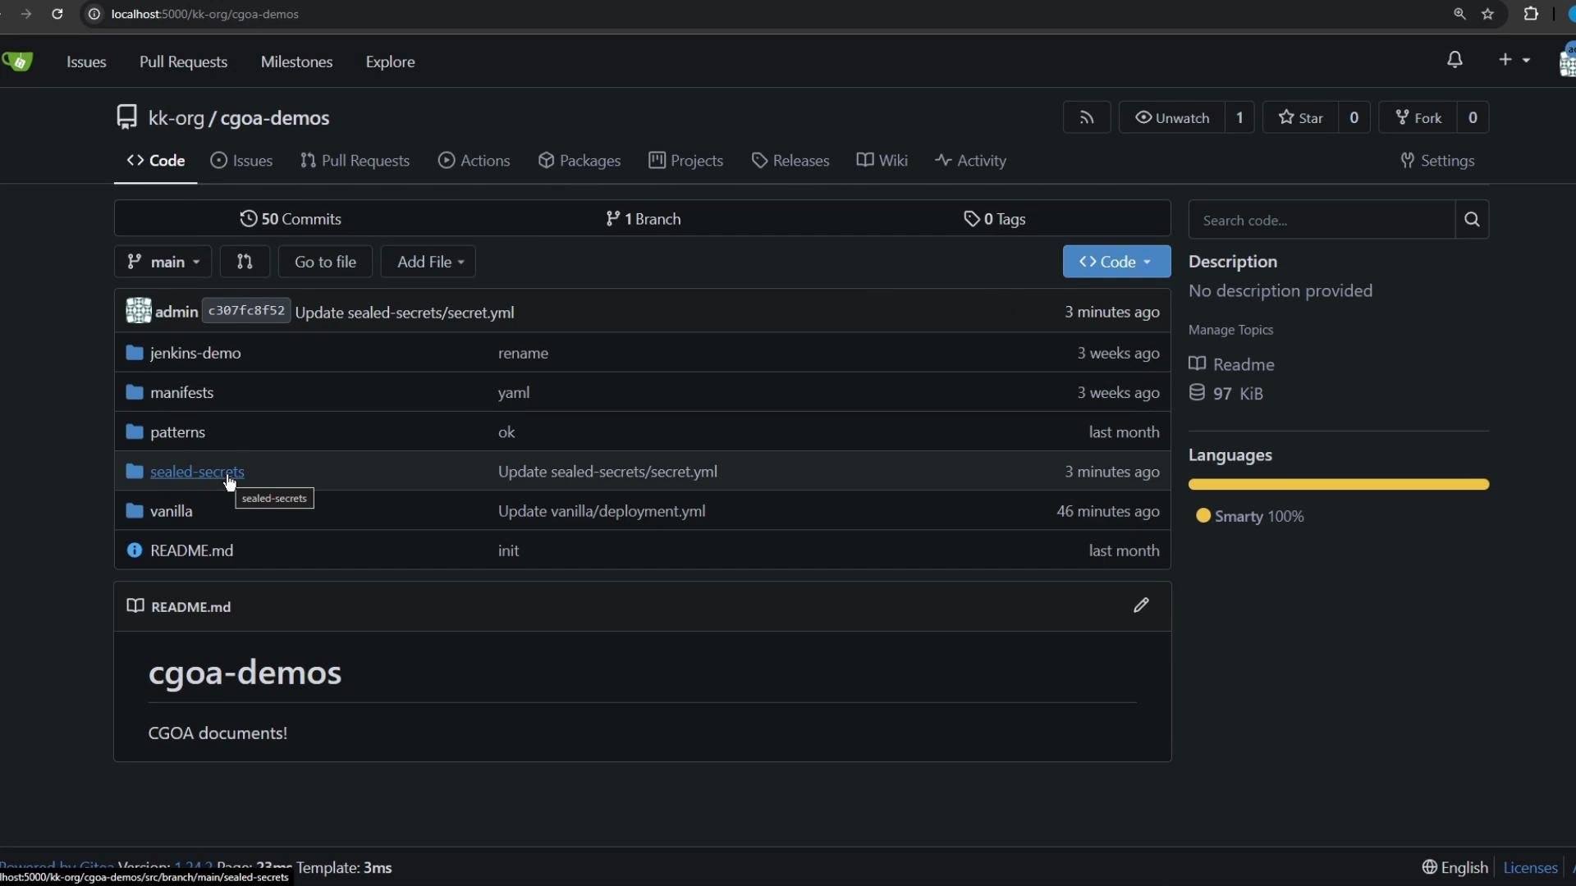Open the Actions tab
Viewport: 1576px width, 886px height.
474,161
